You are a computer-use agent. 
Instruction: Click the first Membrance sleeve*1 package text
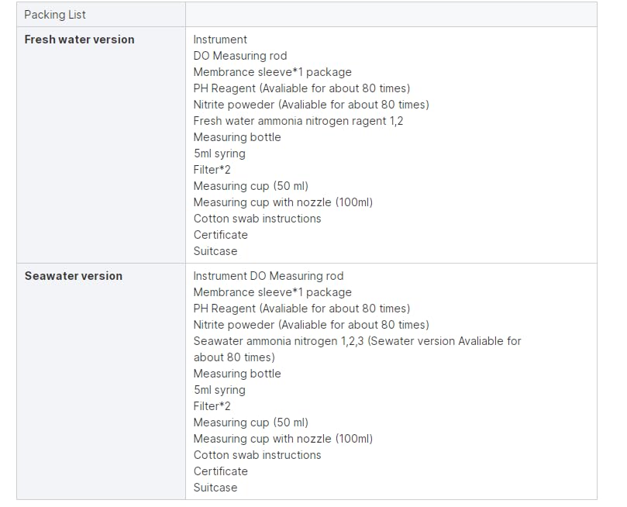pos(272,72)
